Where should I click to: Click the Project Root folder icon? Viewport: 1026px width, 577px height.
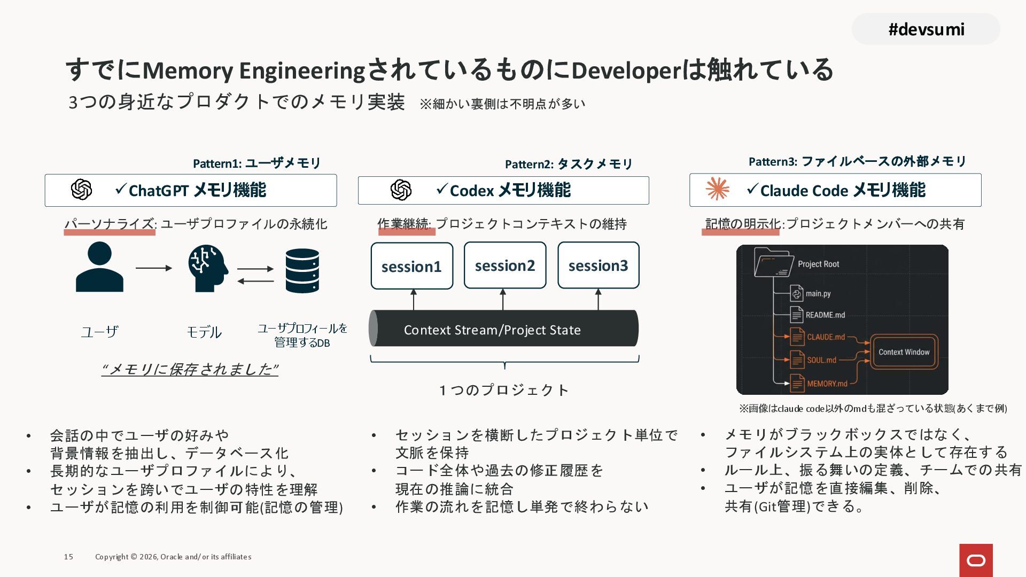tap(774, 262)
